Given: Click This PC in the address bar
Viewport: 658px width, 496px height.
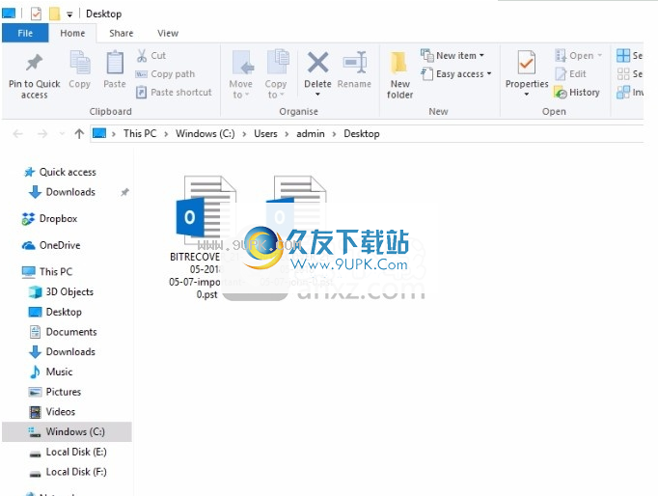Looking at the screenshot, I should pos(140,134).
